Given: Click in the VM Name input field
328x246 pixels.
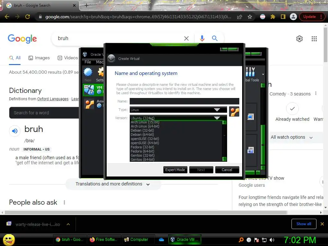Looking at the screenshot, I should [x=184, y=101].
